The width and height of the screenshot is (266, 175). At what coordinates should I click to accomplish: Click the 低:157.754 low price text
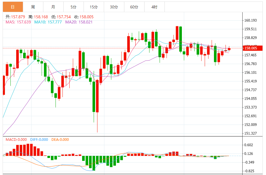click(61, 17)
